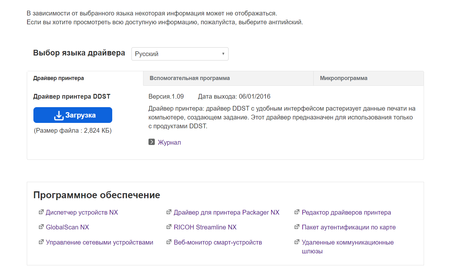Switch to the Микропрограмма tab
Viewport: 459px width, 277px height.
tap(369, 78)
